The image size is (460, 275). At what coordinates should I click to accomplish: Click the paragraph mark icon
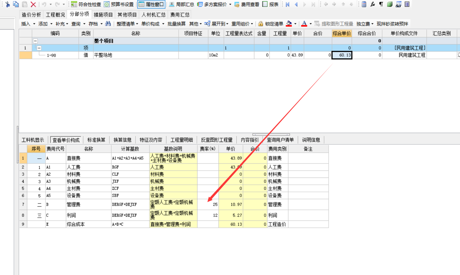pyautogui.click(x=381, y=4)
